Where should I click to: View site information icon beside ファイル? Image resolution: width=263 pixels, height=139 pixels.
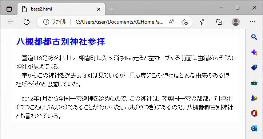pyautogui.click(x=46, y=22)
